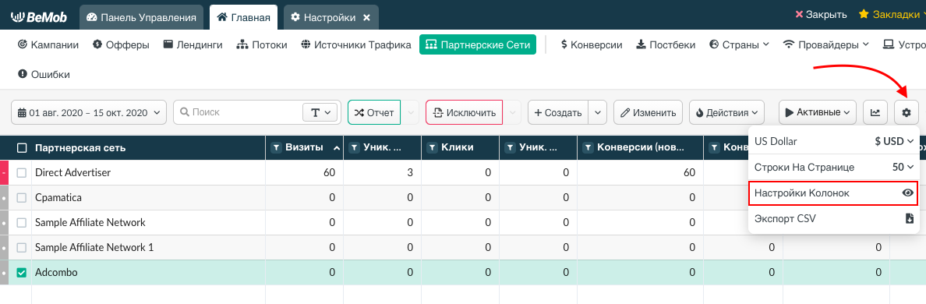Check the Cpamatica row checkbox

[x=22, y=198]
